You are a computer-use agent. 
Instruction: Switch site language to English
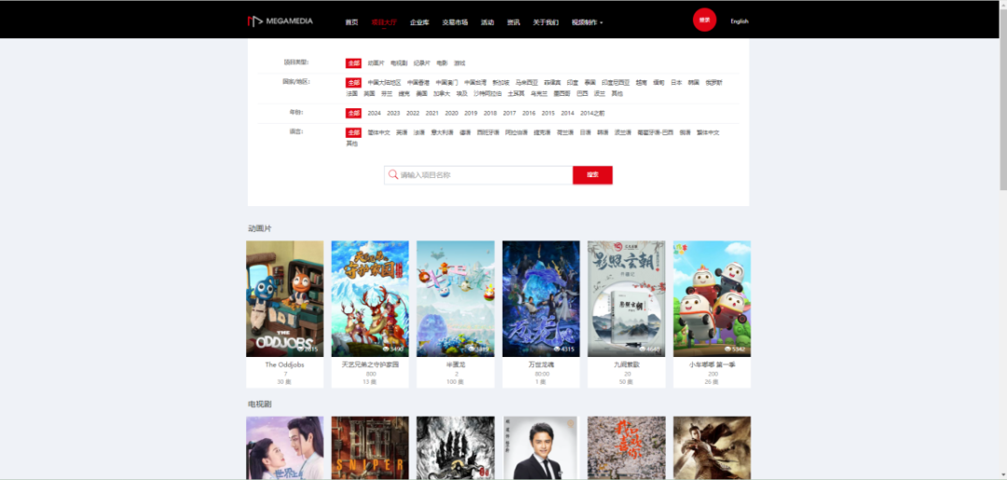click(x=739, y=21)
